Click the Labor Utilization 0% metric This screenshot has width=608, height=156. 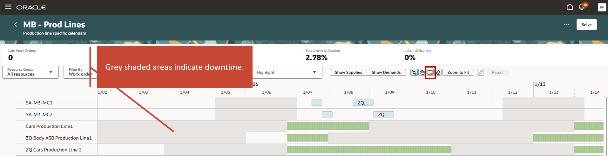coord(417,55)
